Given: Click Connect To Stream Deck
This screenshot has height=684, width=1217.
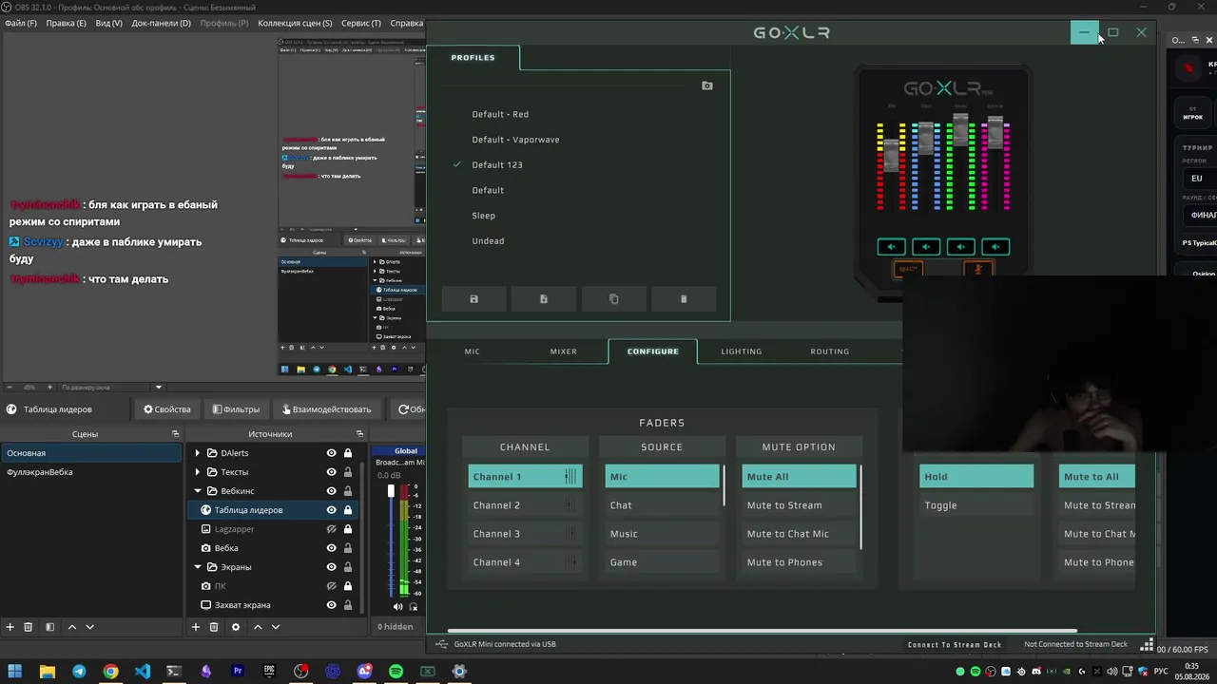Looking at the screenshot, I should pyautogui.click(x=955, y=644).
